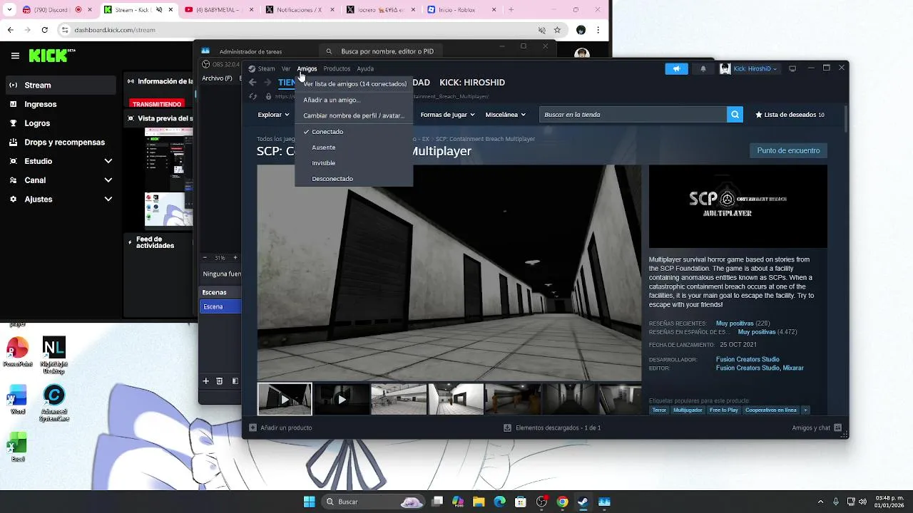
Task: Add a scene with OBS plus button
Action: 206,381
